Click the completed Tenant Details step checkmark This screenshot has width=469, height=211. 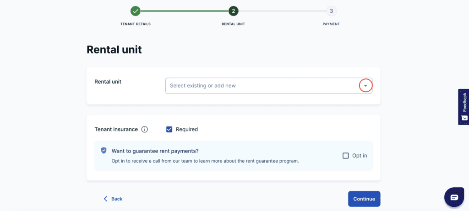click(135, 11)
